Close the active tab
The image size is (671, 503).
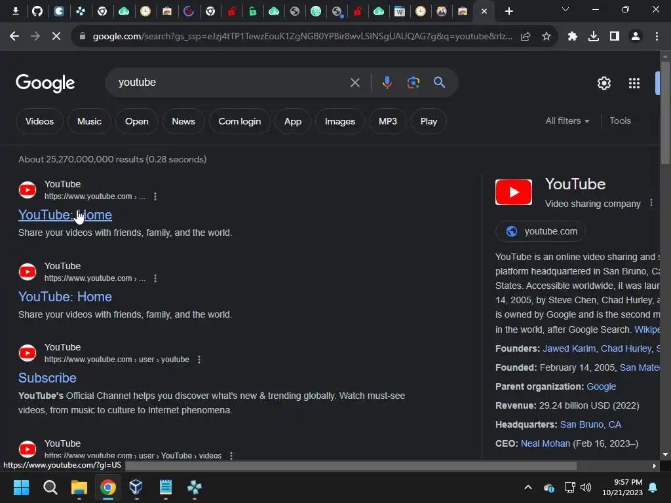(484, 12)
